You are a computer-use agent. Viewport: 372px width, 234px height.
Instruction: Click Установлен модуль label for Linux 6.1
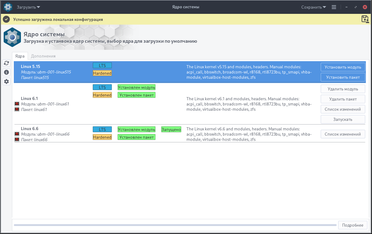136,87
